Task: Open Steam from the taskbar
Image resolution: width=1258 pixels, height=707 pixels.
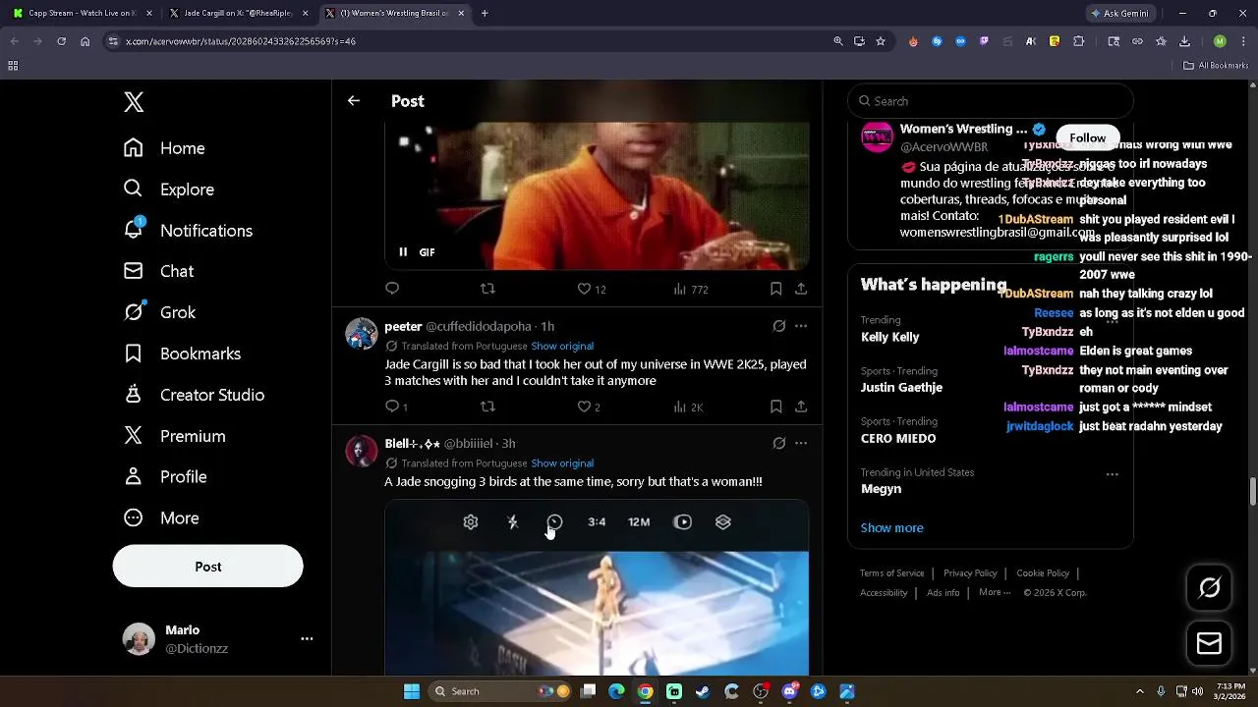Action: (703, 691)
